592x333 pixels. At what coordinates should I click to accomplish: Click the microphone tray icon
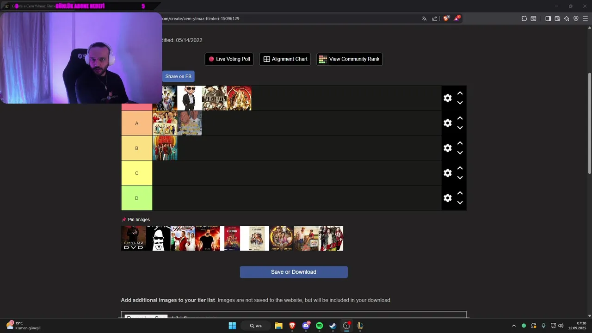coord(543,326)
